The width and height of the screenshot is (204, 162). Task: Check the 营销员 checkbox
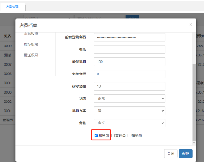coord(113,135)
